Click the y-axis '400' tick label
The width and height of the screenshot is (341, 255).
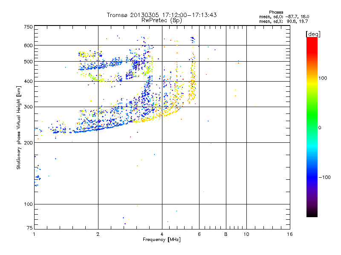coord(28,82)
